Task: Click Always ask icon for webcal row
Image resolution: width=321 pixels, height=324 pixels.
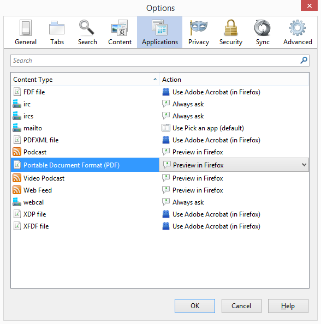Action: coord(166,202)
